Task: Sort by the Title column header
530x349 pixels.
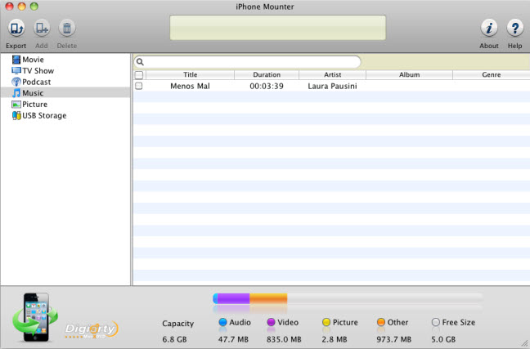Action: [191, 74]
